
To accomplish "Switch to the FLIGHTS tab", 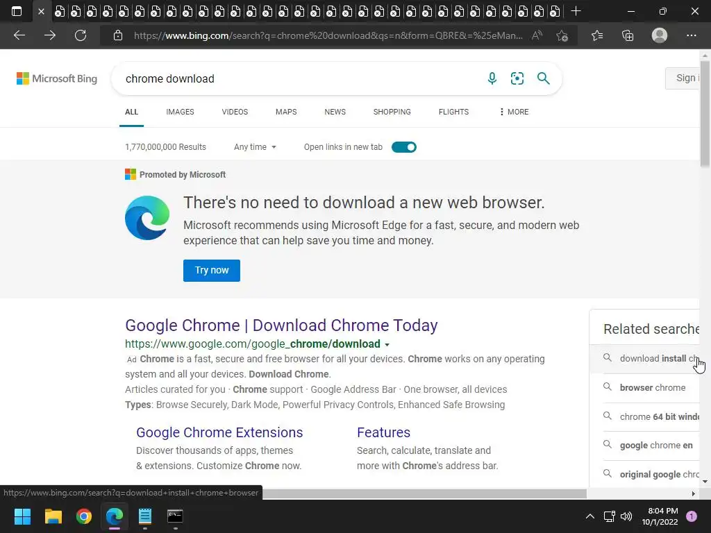I will coord(453,112).
